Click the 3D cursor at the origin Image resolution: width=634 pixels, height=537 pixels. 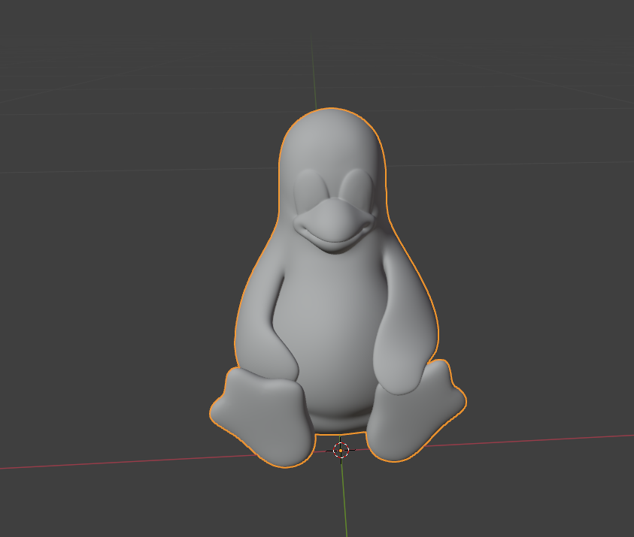[x=341, y=450]
